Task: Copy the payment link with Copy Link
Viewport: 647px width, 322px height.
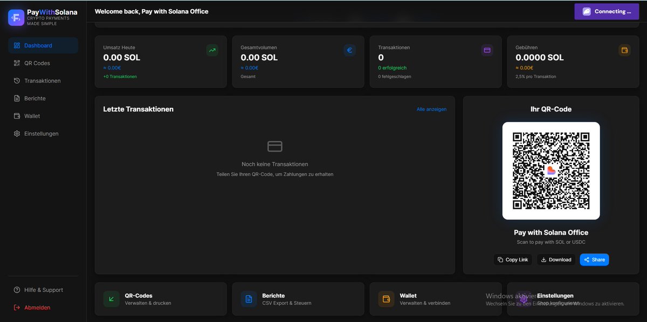Action: [x=513, y=259]
